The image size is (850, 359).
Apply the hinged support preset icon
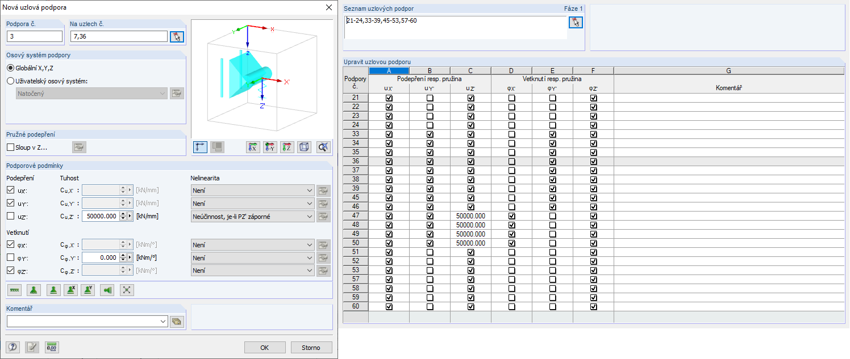(34, 290)
